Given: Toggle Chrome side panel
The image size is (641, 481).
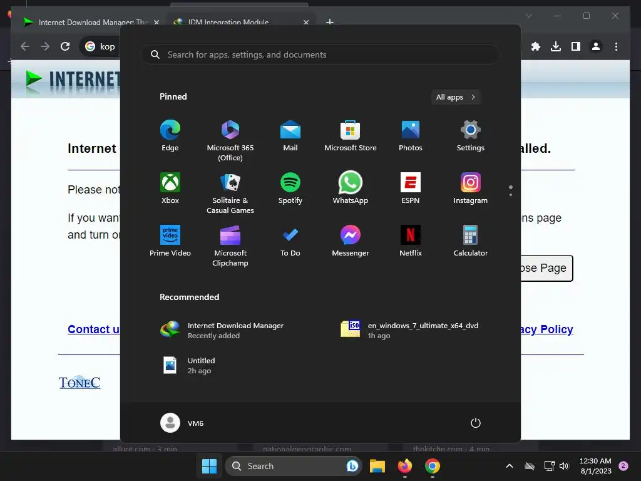Looking at the screenshot, I should (576, 46).
